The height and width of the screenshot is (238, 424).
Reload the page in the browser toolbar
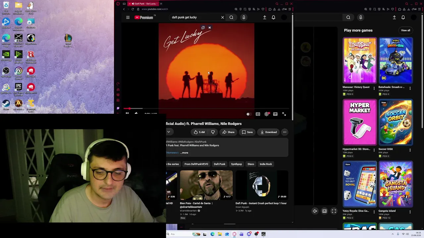(133, 9)
